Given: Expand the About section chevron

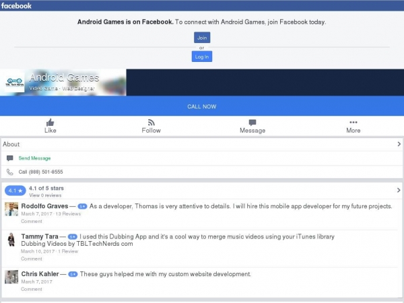Looking at the screenshot, I should point(399,144).
